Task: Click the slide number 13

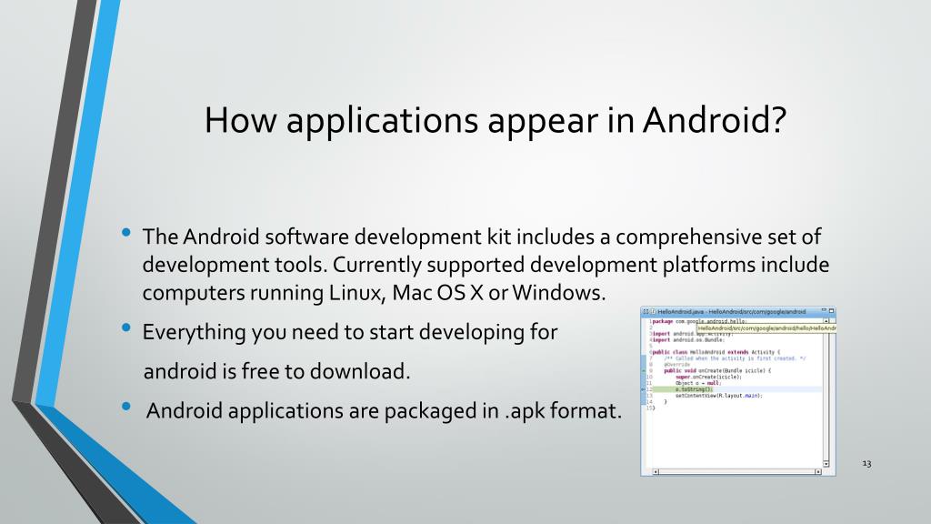Action: coord(866,463)
